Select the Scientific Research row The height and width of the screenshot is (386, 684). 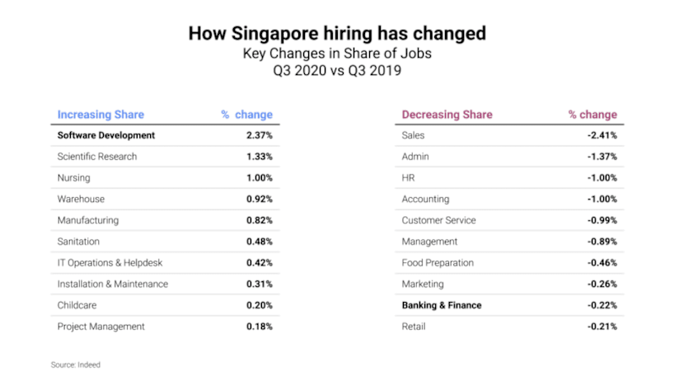pyautogui.click(x=97, y=157)
